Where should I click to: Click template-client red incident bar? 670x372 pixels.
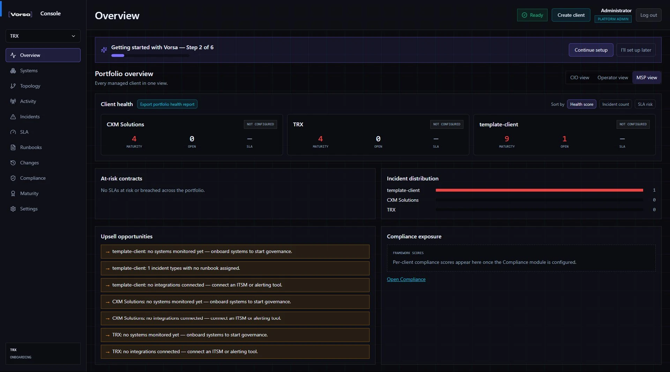coord(539,190)
